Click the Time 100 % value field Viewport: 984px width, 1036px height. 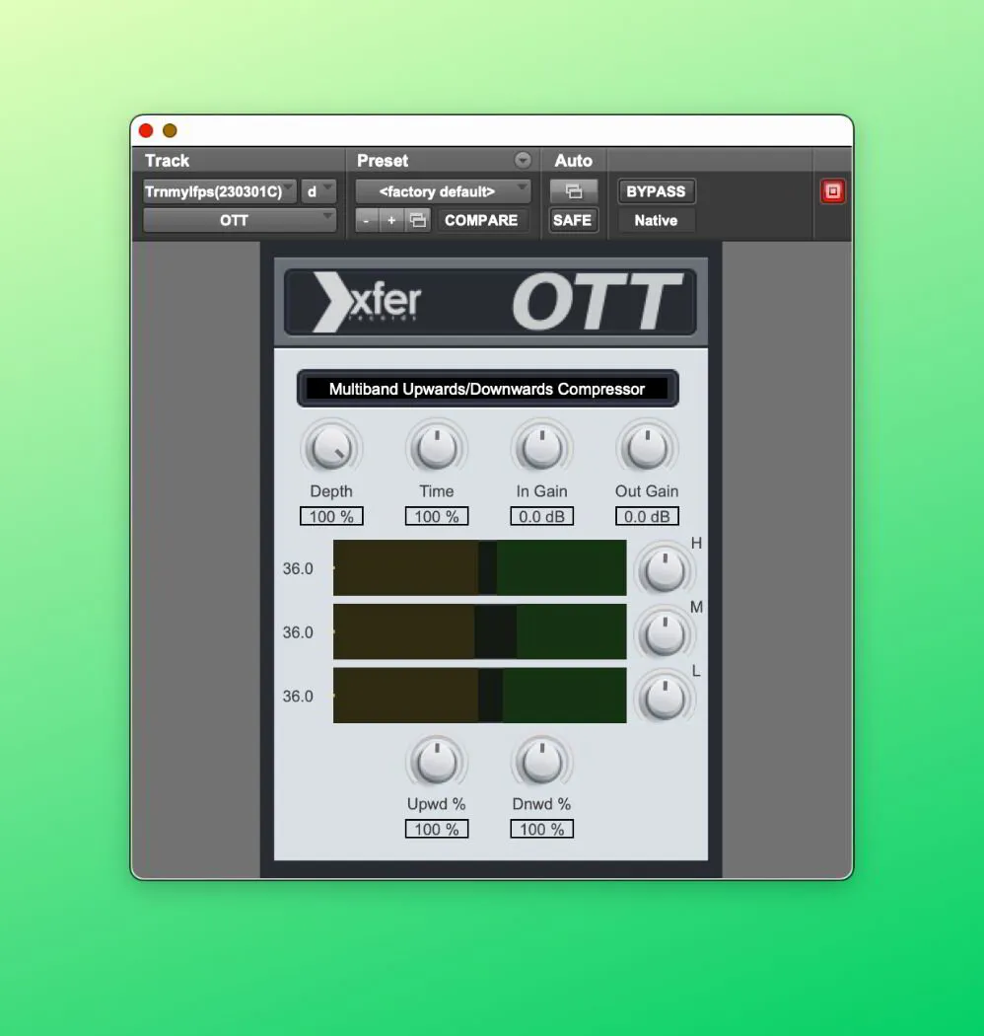click(437, 516)
